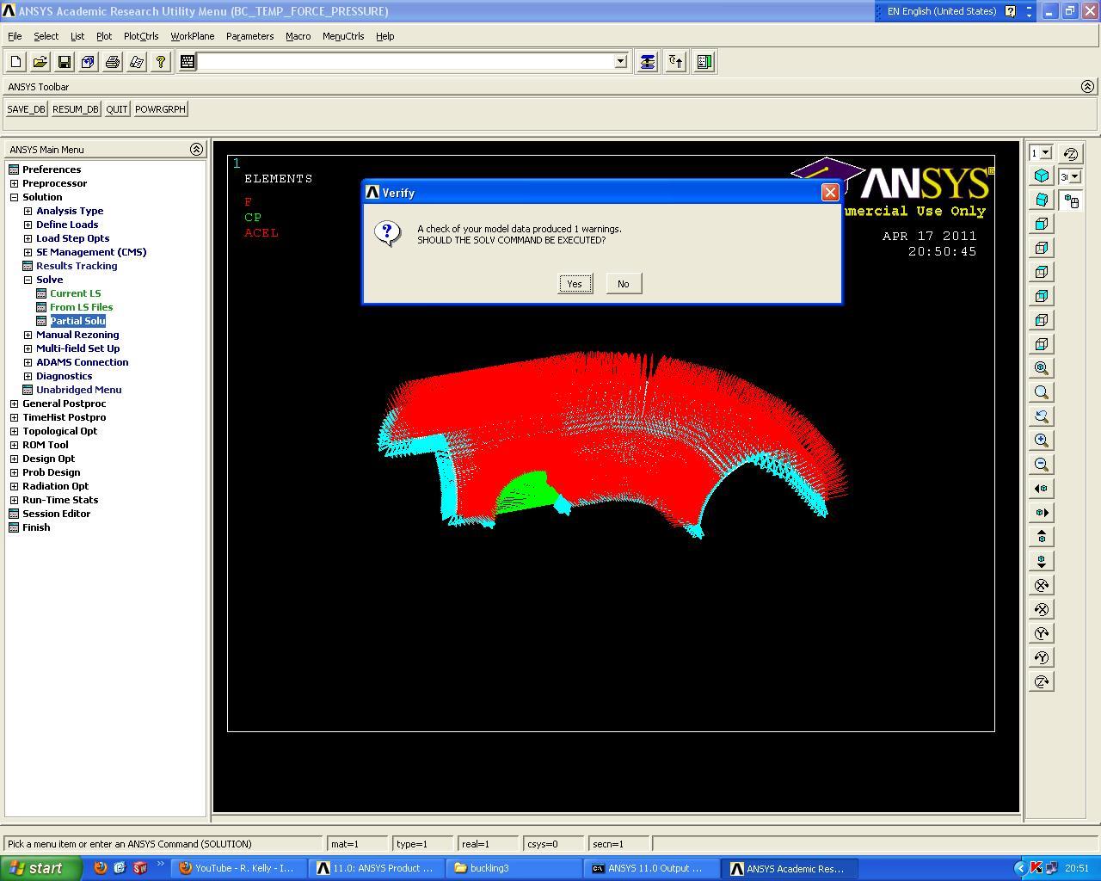1101x881 pixels.
Task: Open the Select menu
Action: pos(46,36)
